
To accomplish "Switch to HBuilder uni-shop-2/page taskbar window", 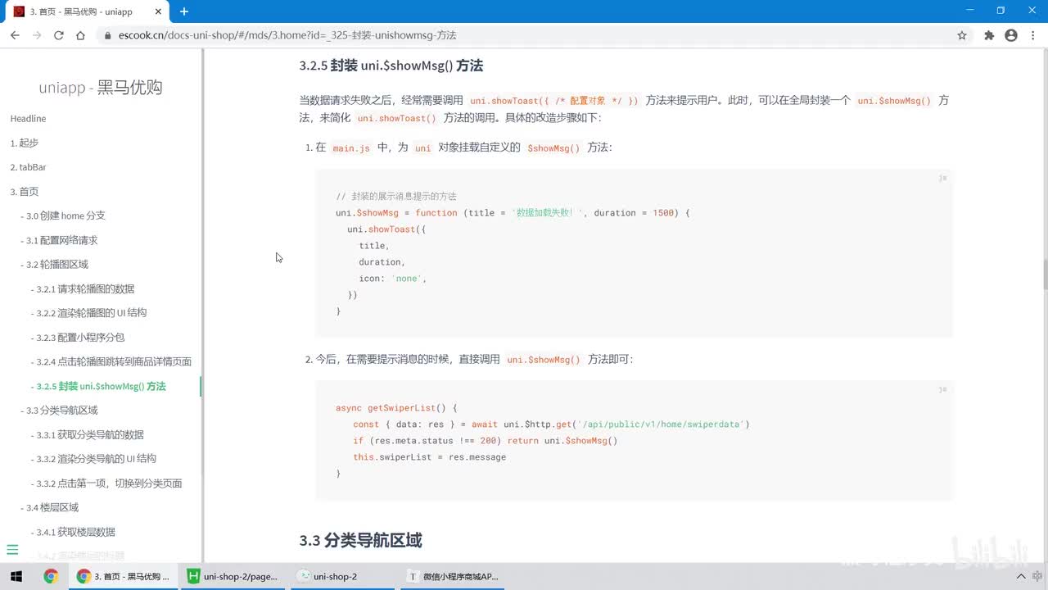I will click(x=233, y=576).
